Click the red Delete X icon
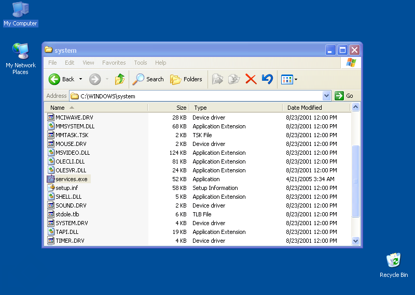The image size is (415, 295). click(x=251, y=79)
